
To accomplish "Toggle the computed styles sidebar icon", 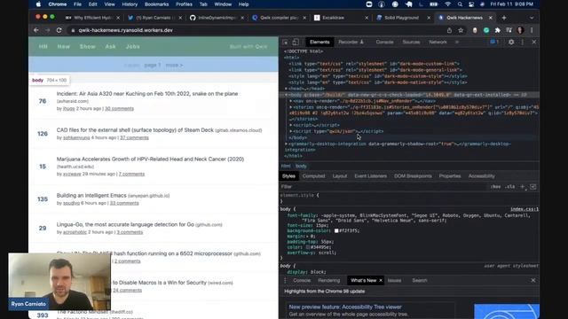I will pos(532,187).
